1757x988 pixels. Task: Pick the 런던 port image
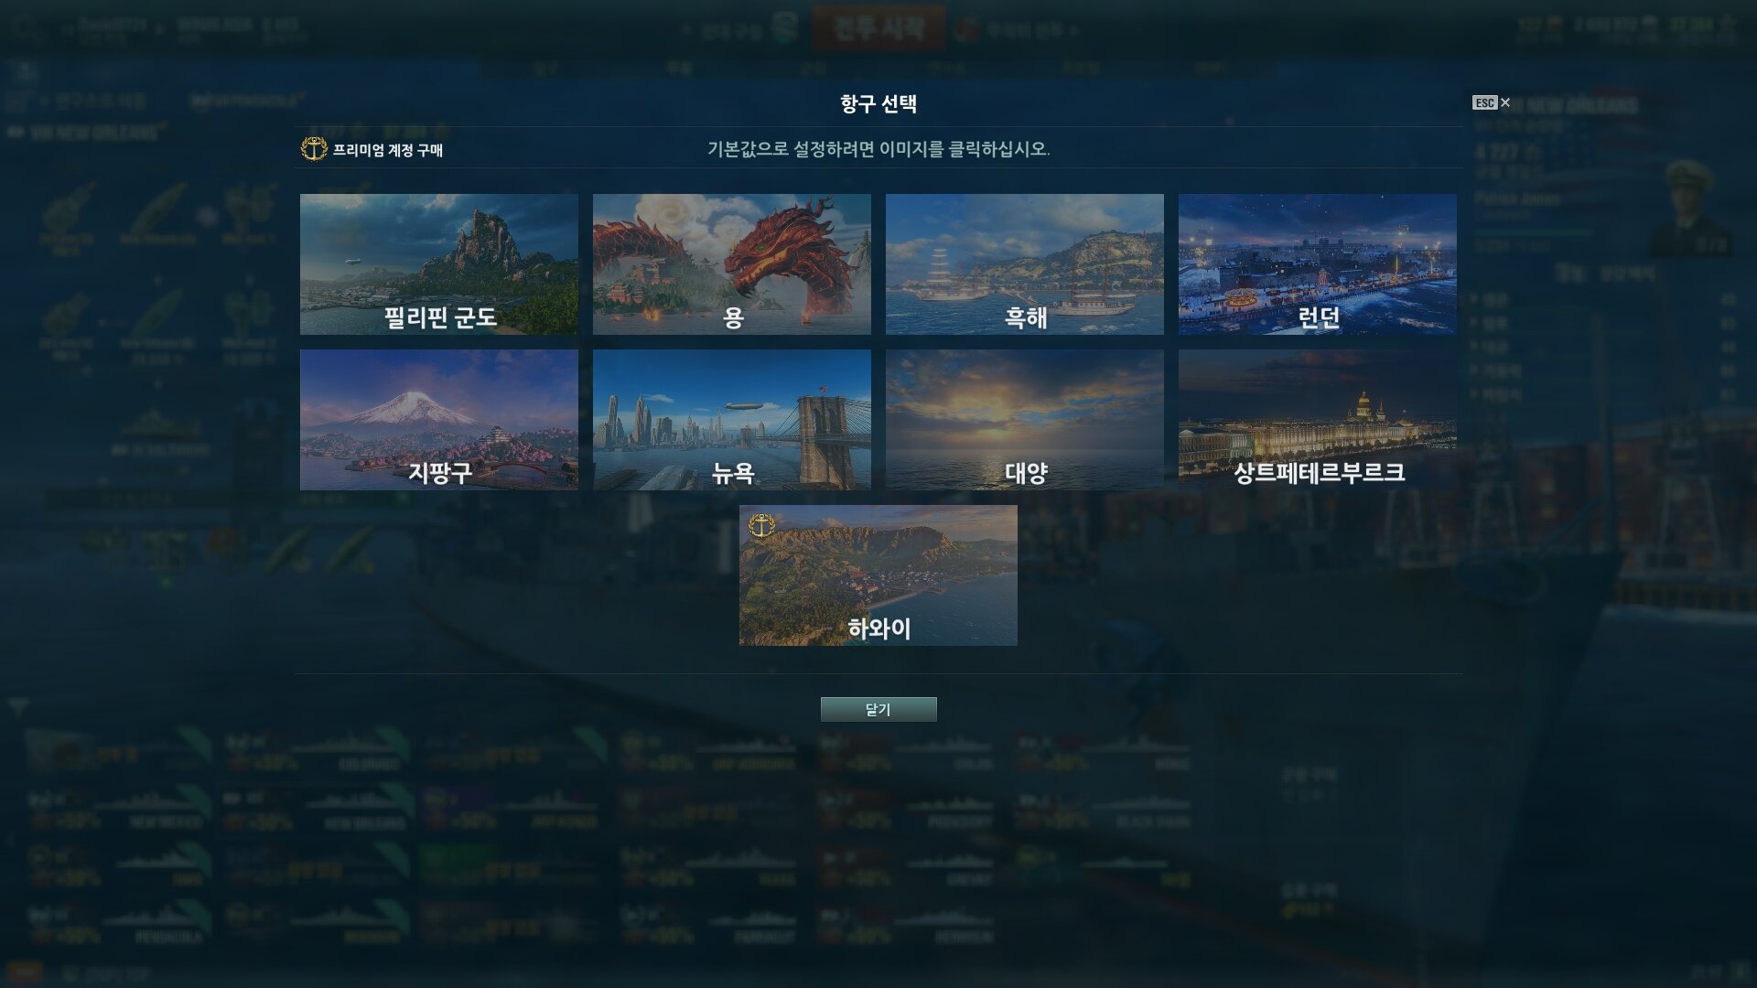(1318, 264)
